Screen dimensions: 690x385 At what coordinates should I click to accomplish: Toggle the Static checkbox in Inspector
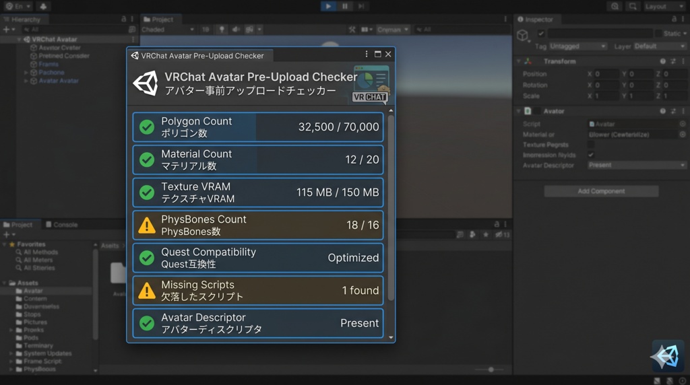point(658,34)
